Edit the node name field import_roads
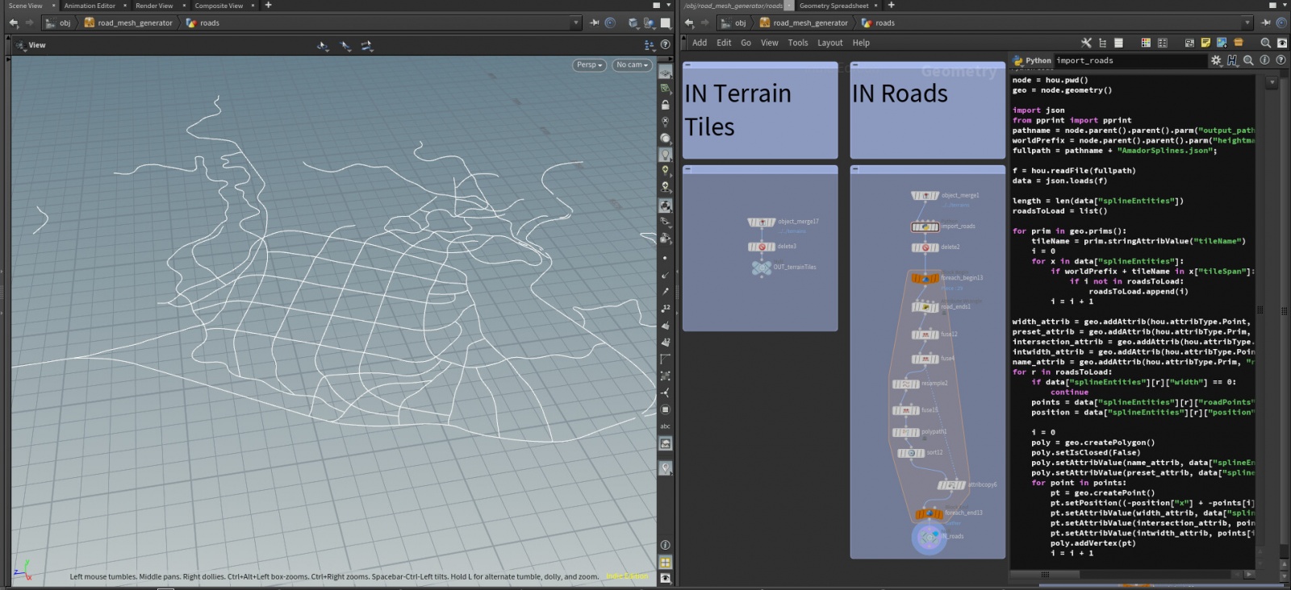 [1130, 60]
